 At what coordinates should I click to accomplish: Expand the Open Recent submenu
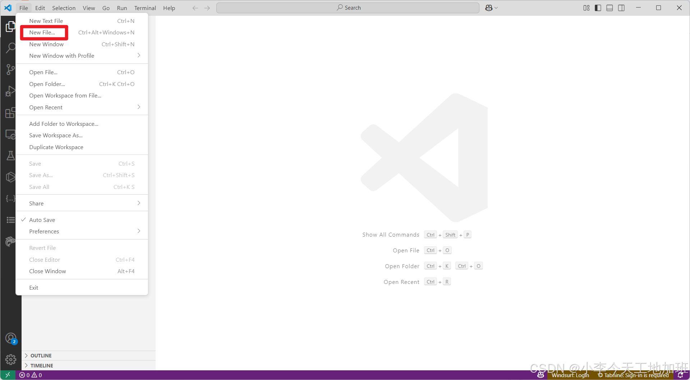pos(82,107)
